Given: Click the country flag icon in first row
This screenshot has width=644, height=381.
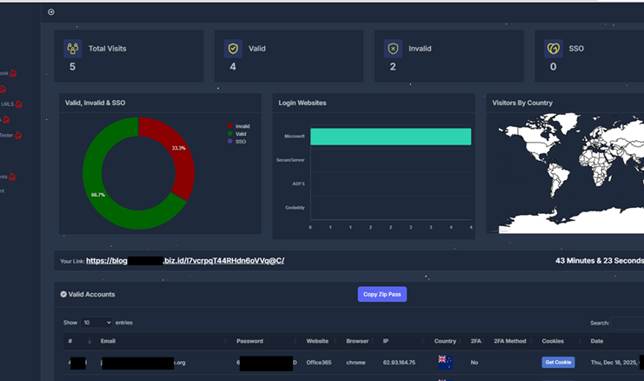Looking at the screenshot, I should point(445,362).
